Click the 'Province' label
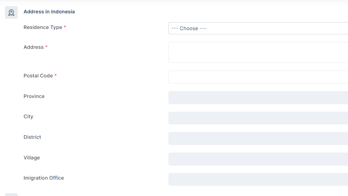This screenshot has width=348, height=196. coord(34,96)
